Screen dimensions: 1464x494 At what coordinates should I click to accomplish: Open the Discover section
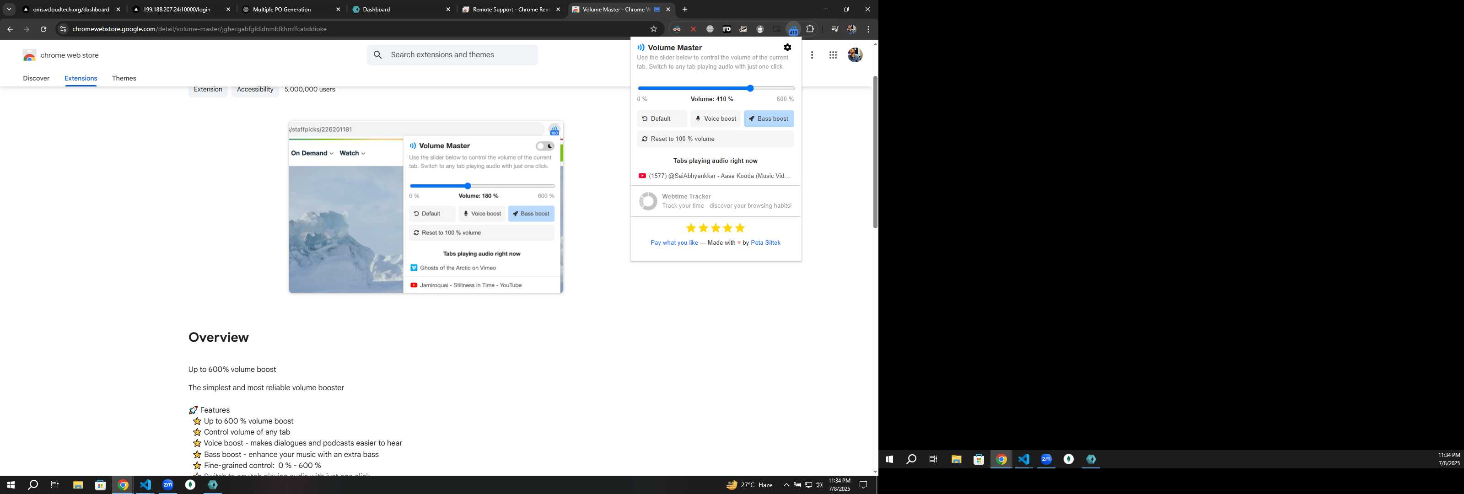[37, 79]
